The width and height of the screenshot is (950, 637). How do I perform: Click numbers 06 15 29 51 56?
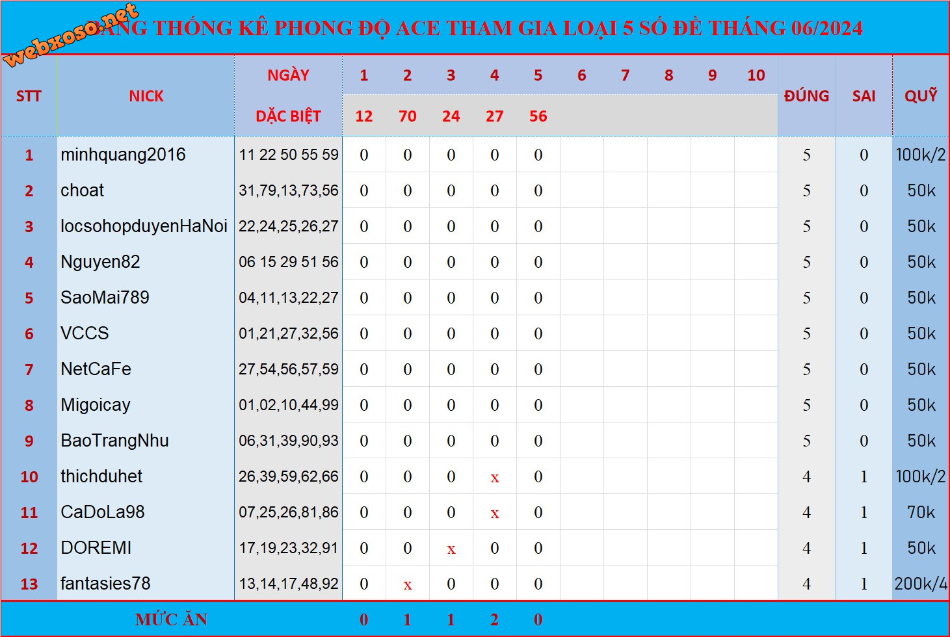tap(289, 262)
